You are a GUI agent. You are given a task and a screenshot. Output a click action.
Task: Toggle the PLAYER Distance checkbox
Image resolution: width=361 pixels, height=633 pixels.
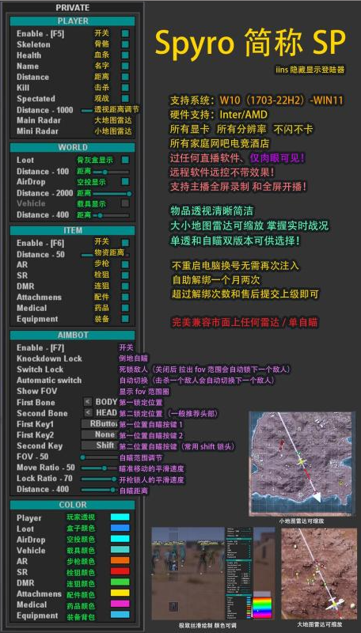pyautogui.click(x=125, y=77)
